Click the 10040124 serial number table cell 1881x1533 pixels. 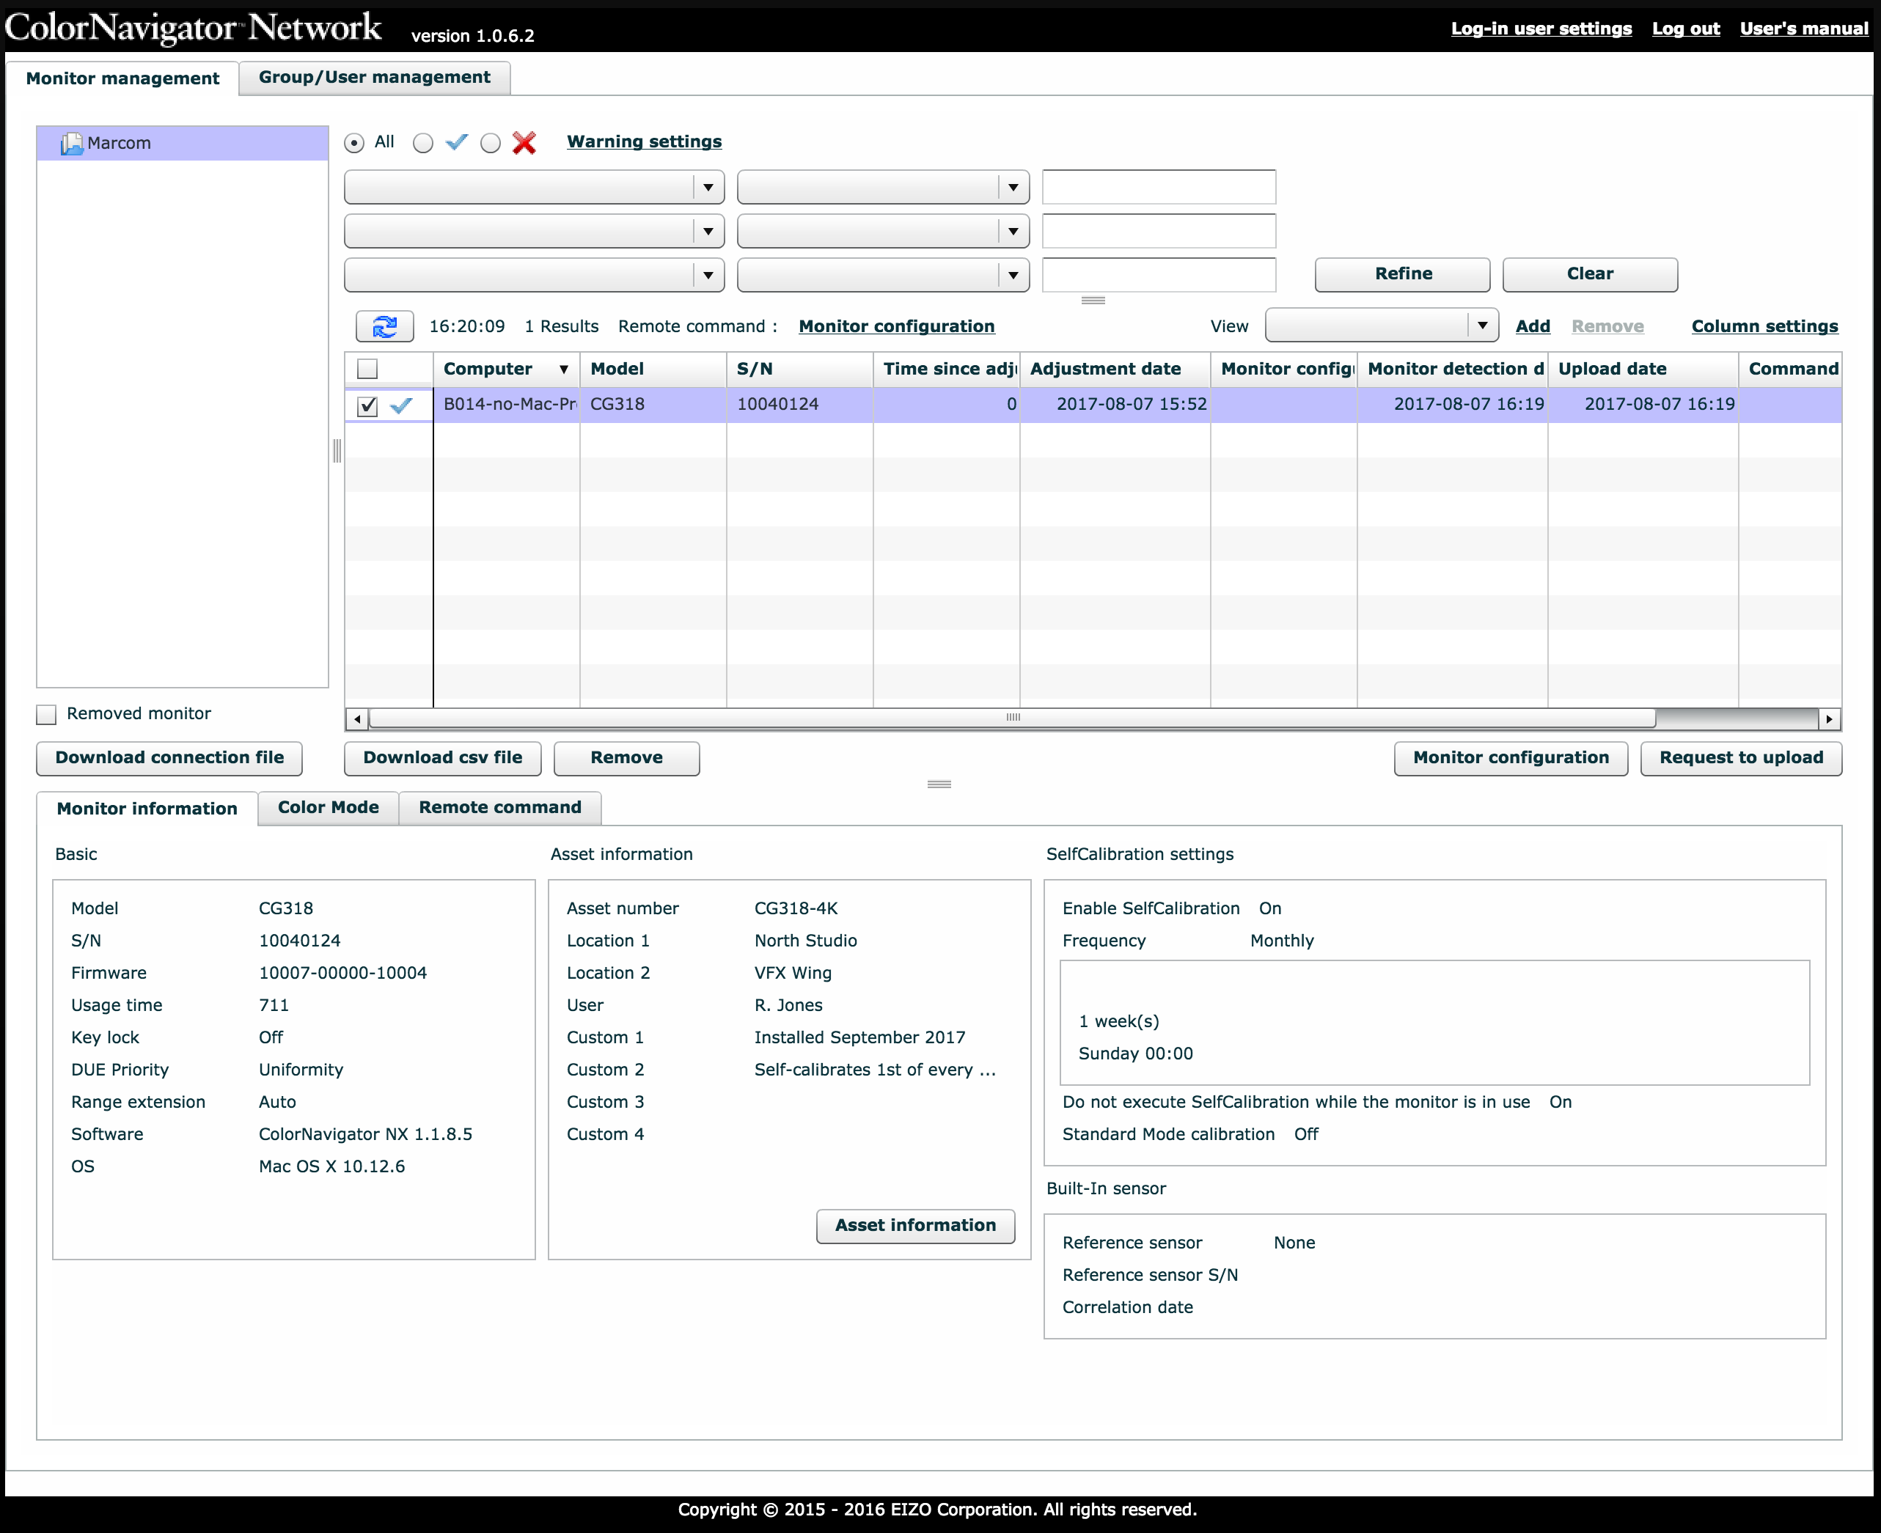(799, 405)
